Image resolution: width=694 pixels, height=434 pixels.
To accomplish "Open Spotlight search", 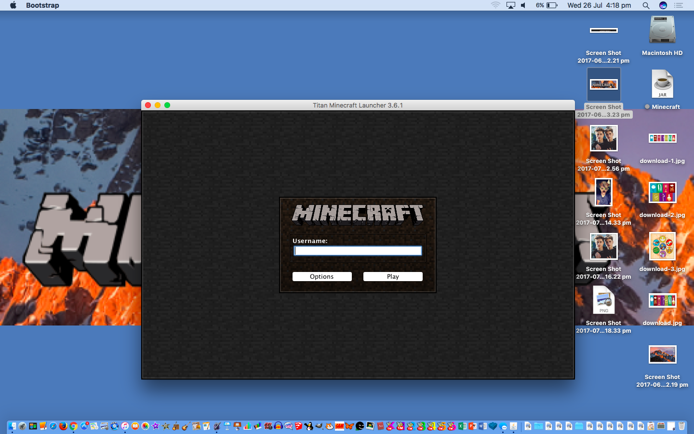I will tap(646, 5).
